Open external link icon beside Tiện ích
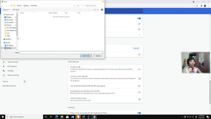 [x=25, y=82]
